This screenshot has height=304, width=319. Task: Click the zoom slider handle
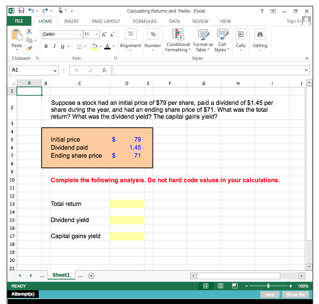[268, 286]
